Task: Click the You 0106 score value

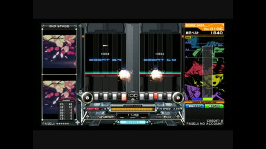Action: (x=213, y=29)
